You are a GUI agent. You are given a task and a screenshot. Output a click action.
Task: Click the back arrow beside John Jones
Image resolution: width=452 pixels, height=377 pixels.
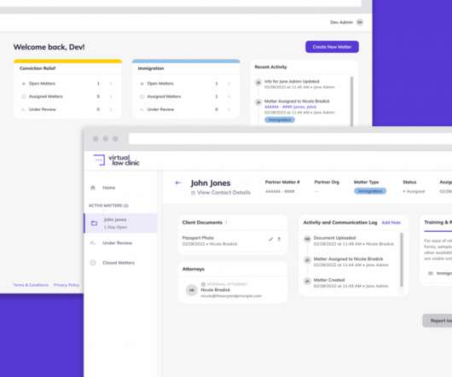[178, 183]
